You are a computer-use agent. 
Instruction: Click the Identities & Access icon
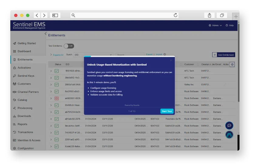click(15, 140)
